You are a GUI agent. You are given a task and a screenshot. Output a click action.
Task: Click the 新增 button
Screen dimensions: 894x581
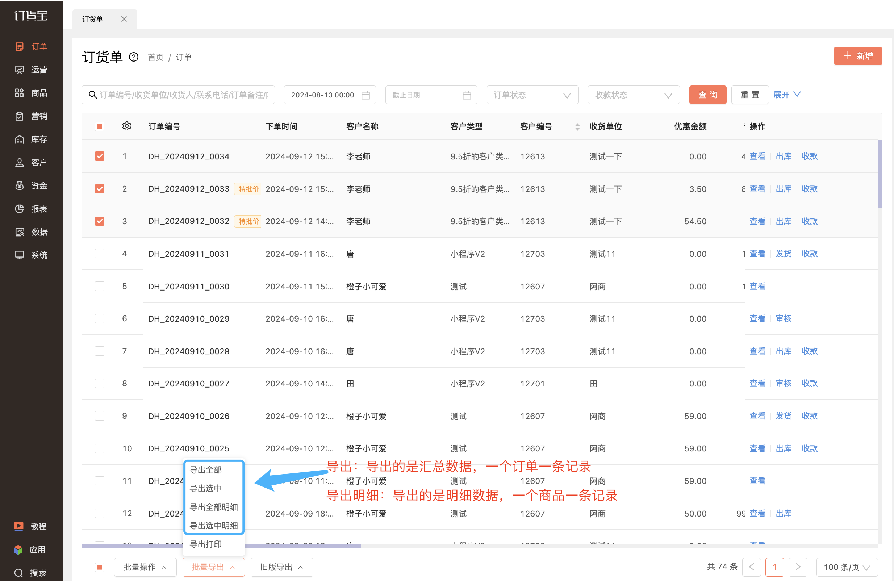[x=858, y=57]
